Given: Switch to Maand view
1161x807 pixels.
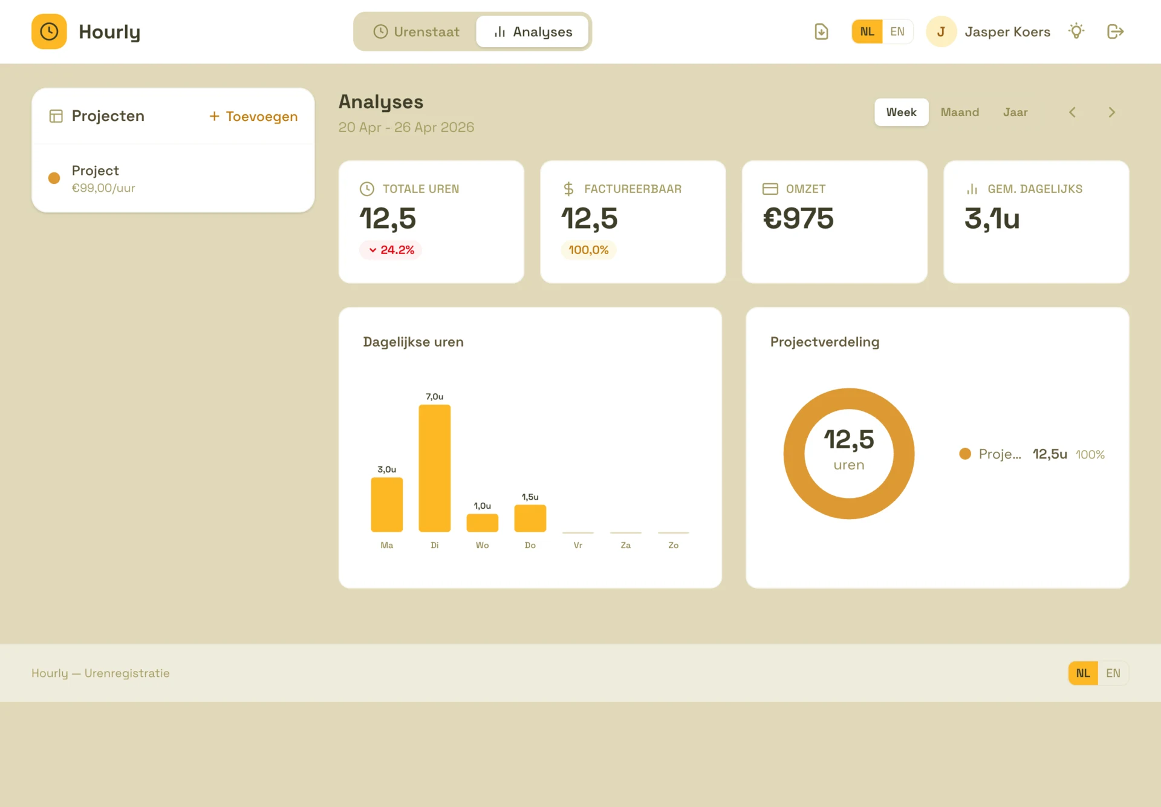Looking at the screenshot, I should coord(960,113).
